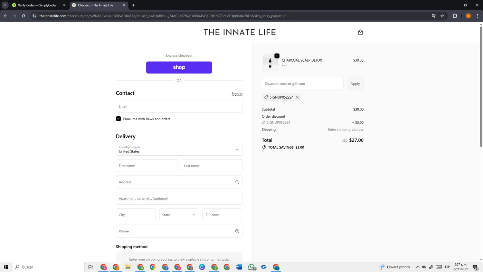The image size is (483, 272).
Task: View site information icon in address bar
Action: tap(34, 16)
